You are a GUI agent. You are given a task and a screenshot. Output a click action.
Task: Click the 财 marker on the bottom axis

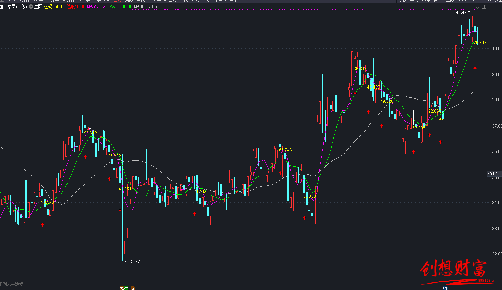pyautogui.click(x=445, y=288)
